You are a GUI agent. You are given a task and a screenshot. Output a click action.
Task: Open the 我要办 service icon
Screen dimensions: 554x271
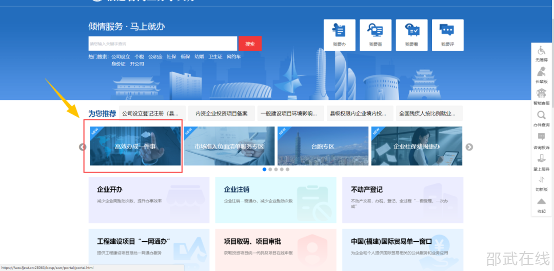(x=339, y=35)
